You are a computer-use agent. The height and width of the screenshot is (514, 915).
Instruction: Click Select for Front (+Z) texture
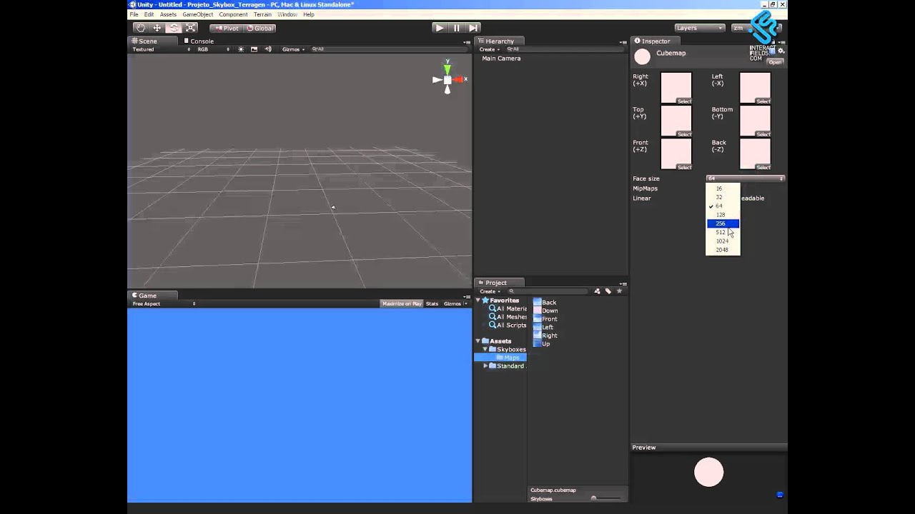pos(684,167)
